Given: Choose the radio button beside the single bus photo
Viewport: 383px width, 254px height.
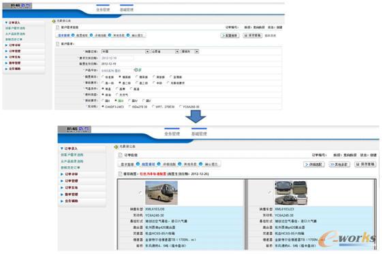Looking at the screenshot, I should pos(140,193).
